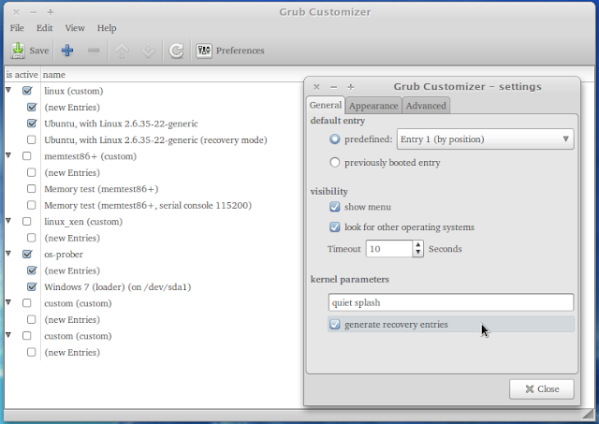Image resolution: width=599 pixels, height=424 pixels.
Task: Select the linux_xen (custom) row text
Action: click(x=83, y=222)
